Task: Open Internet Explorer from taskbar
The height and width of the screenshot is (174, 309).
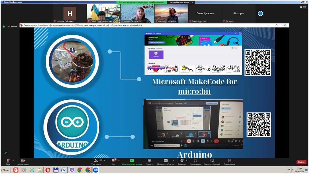Action: (32, 170)
